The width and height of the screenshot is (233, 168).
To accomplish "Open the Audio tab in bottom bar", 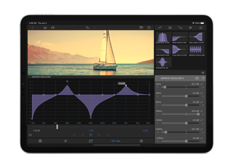I will click(x=116, y=141).
